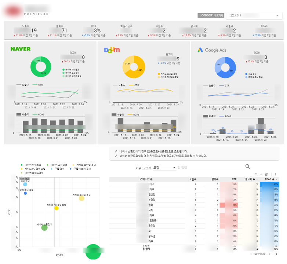Click the NAVER logo
This screenshot has width=287, height=264.
[21, 49]
